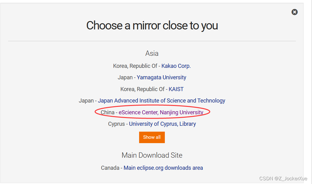Click the Asia section heading

152,53
